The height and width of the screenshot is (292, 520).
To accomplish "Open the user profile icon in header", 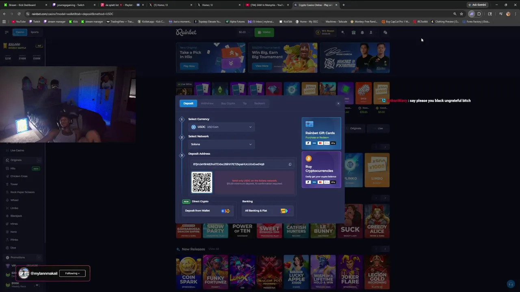I will 370,32.
